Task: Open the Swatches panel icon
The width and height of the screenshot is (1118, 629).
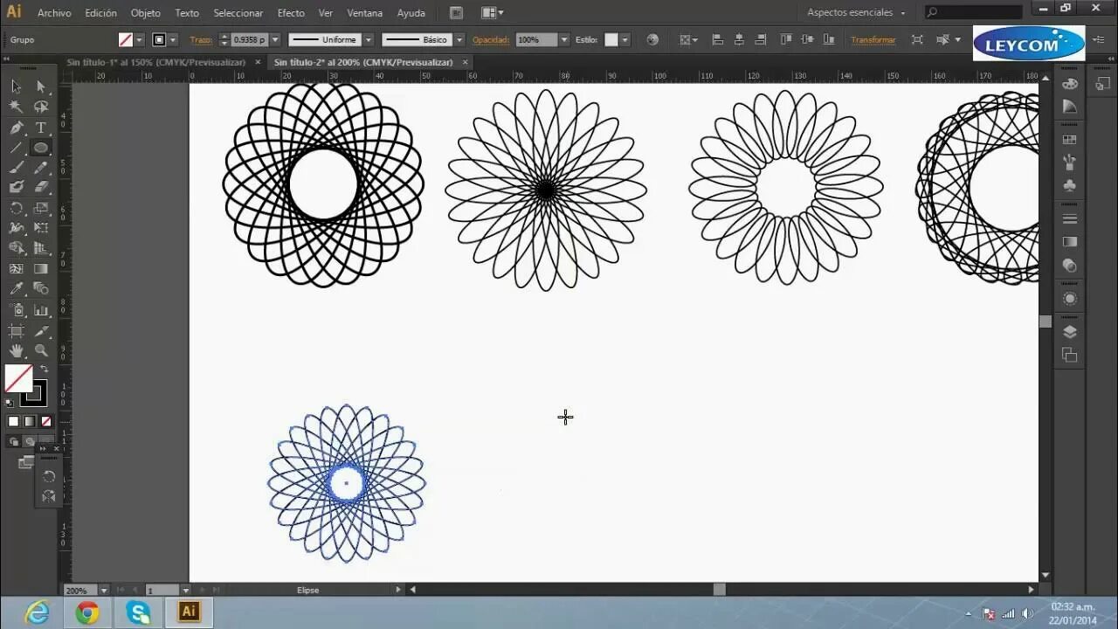Action: [x=1069, y=137]
